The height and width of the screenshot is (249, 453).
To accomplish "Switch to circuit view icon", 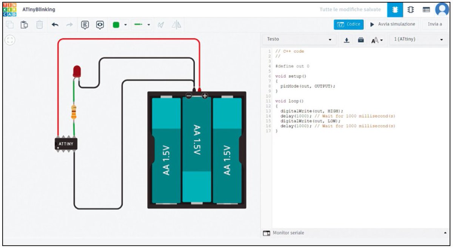I will 395,10.
